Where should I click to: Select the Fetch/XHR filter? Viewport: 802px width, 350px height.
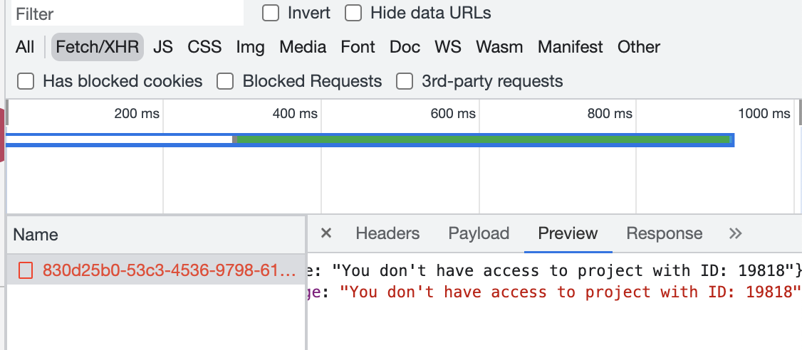coord(97,47)
